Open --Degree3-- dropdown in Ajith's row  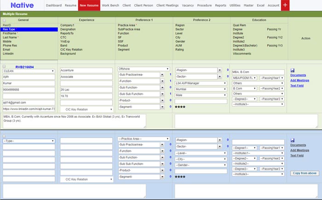point(244,99)
